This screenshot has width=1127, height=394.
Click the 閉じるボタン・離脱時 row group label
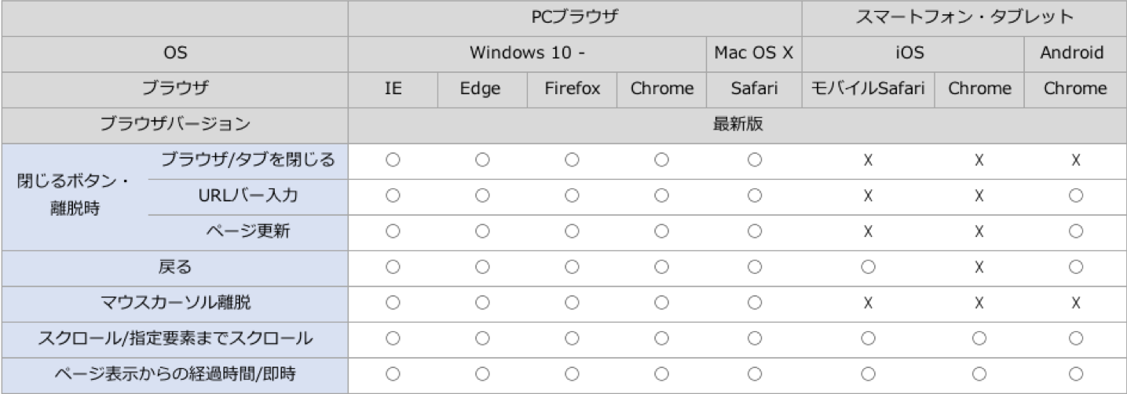pyautogui.click(x=74, y=195)
